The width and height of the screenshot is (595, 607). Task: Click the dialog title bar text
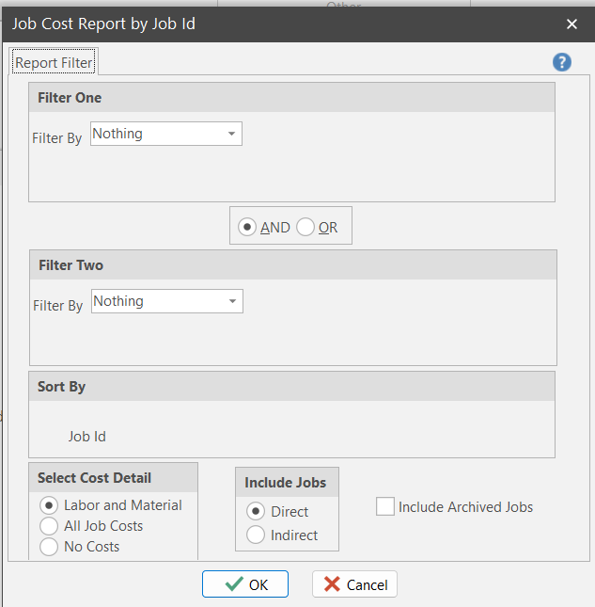[104, 24]
